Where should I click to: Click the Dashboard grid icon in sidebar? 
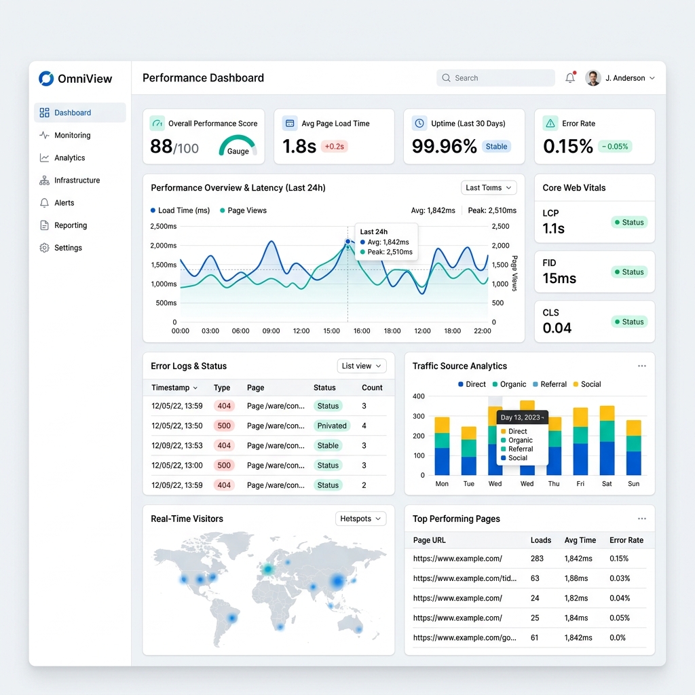point(44,113)
